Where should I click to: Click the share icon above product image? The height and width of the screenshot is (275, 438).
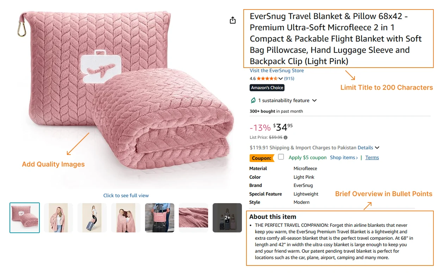tap(232, 20)
